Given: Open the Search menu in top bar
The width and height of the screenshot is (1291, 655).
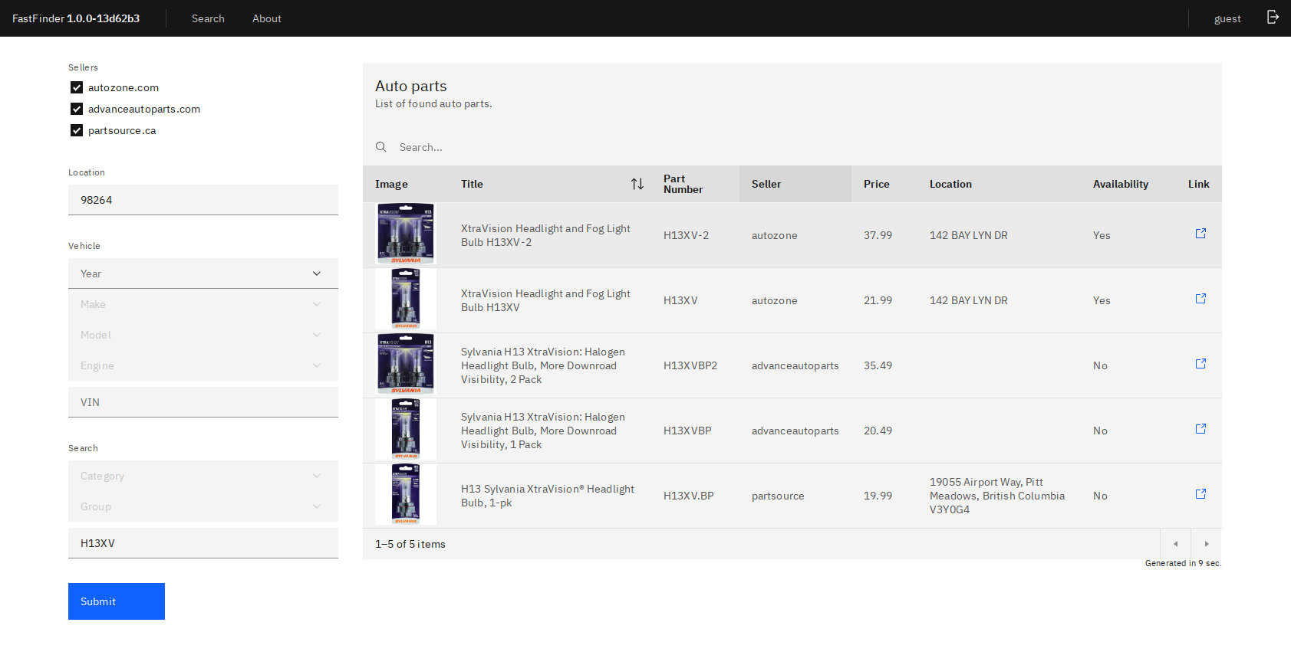Looking at the screenshot, I should coord(208,18).
